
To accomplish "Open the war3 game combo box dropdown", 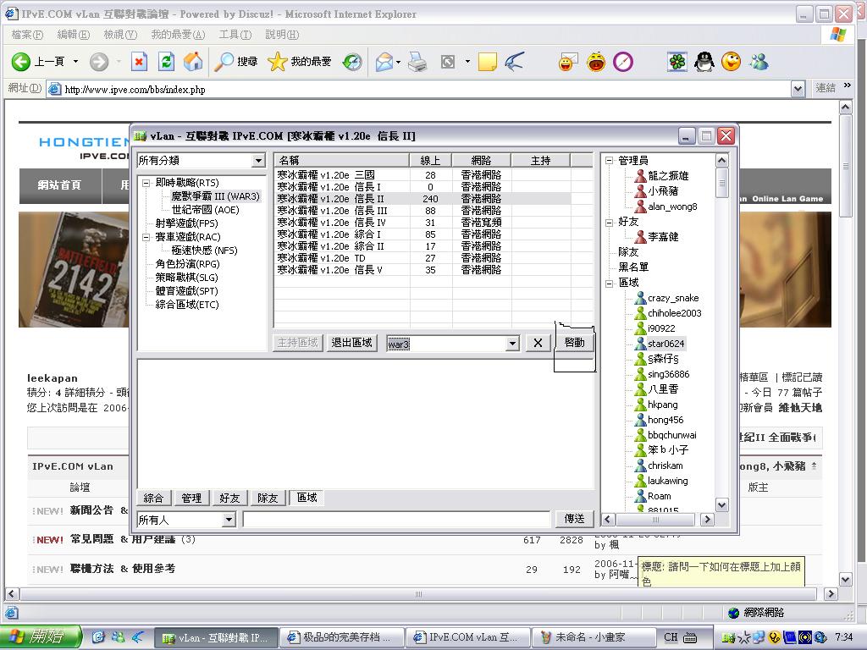I will point(512,344).
